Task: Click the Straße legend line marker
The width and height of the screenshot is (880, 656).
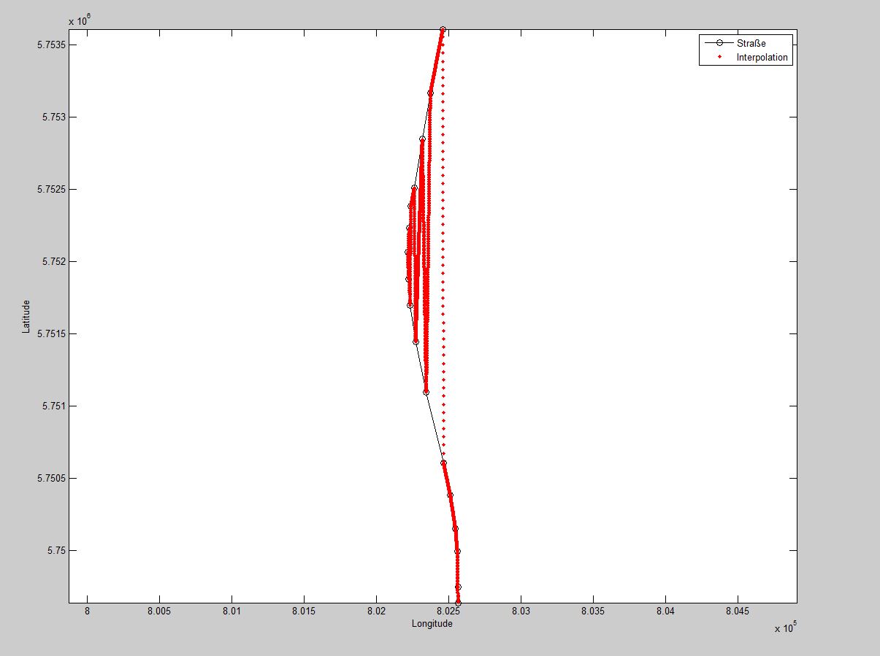Action: [719, 44]
